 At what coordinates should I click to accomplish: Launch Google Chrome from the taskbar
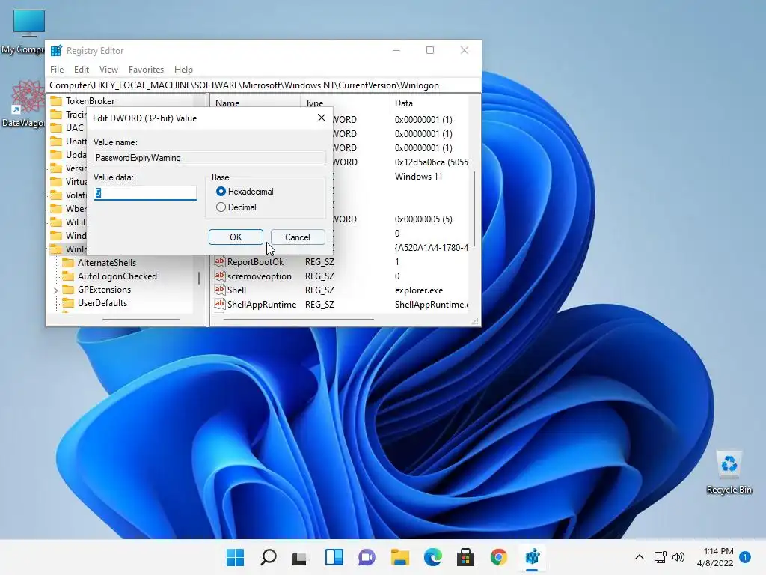tap(499, 557)
